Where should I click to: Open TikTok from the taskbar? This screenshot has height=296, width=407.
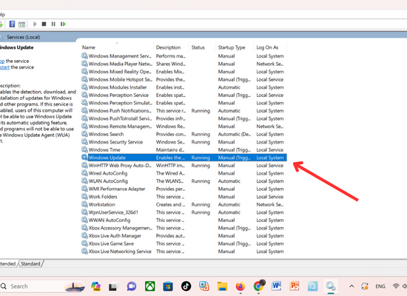[186, 286]
